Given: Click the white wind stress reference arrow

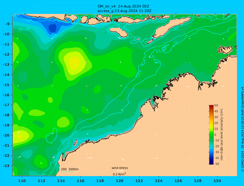Looking at the screenshot, I should (120, 171).
